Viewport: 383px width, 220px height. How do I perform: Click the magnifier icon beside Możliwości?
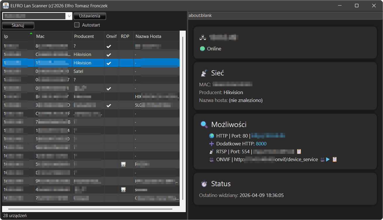[x=204, y=125]
